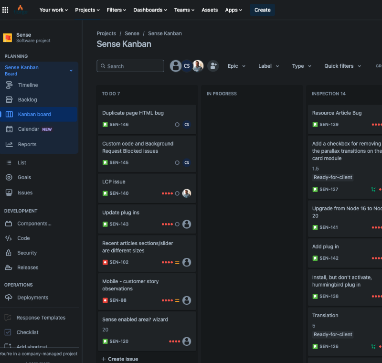Expand the Apps menu

click(x=233, y=10)
